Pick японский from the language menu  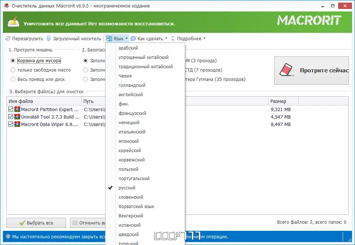pyautogui.click(x=145, y=141)
